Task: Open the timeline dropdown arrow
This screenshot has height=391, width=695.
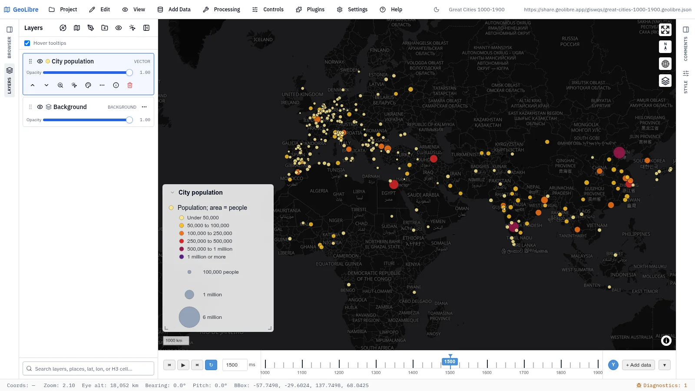Action: 665,365
